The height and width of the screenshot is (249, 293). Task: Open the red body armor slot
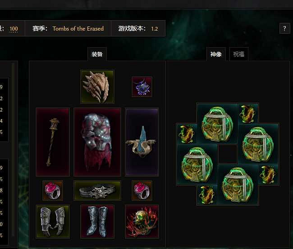(97, 142)
